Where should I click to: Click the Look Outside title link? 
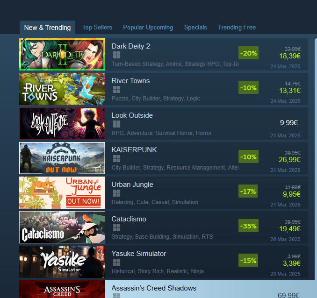pyautogui.click(x=132, y=115)
